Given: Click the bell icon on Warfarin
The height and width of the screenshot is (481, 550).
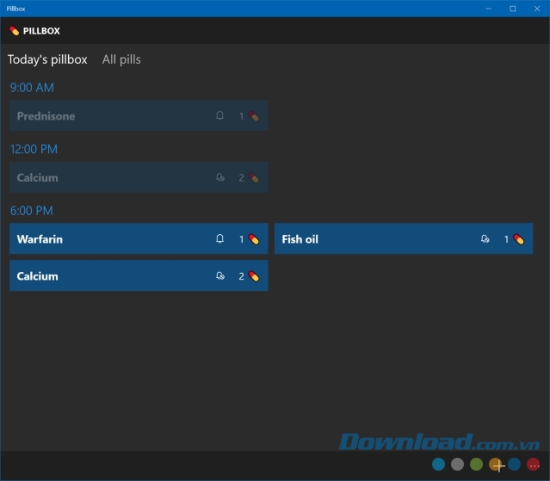Looking at the screenshot, I should pos(219,239).
